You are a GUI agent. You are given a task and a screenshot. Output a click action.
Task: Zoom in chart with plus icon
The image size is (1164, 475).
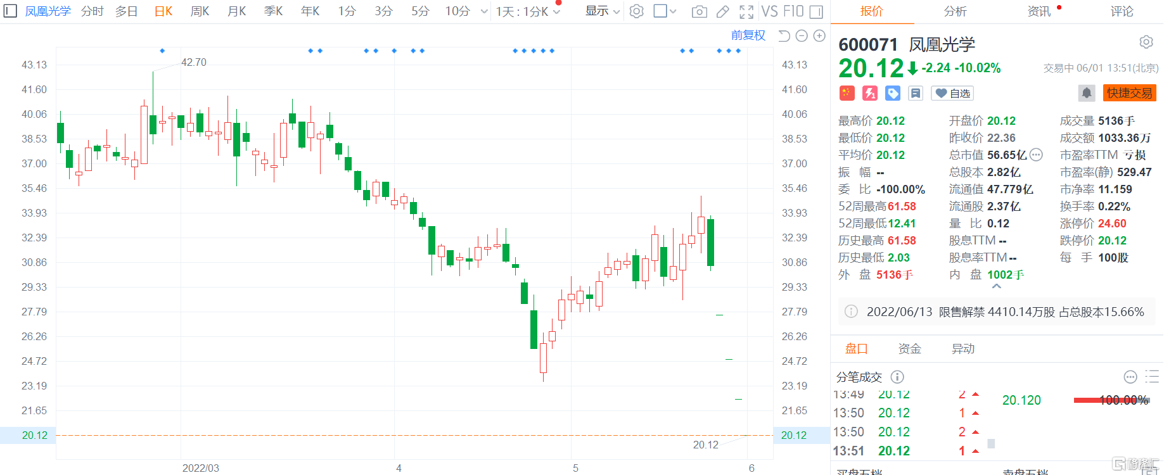(819, 36)
